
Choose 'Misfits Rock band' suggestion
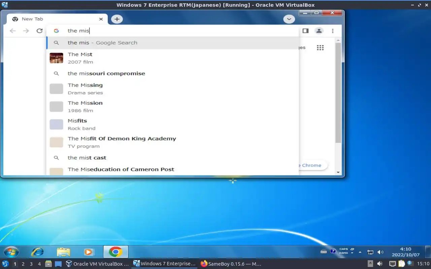pyautogui.click(x=173, y=124)
